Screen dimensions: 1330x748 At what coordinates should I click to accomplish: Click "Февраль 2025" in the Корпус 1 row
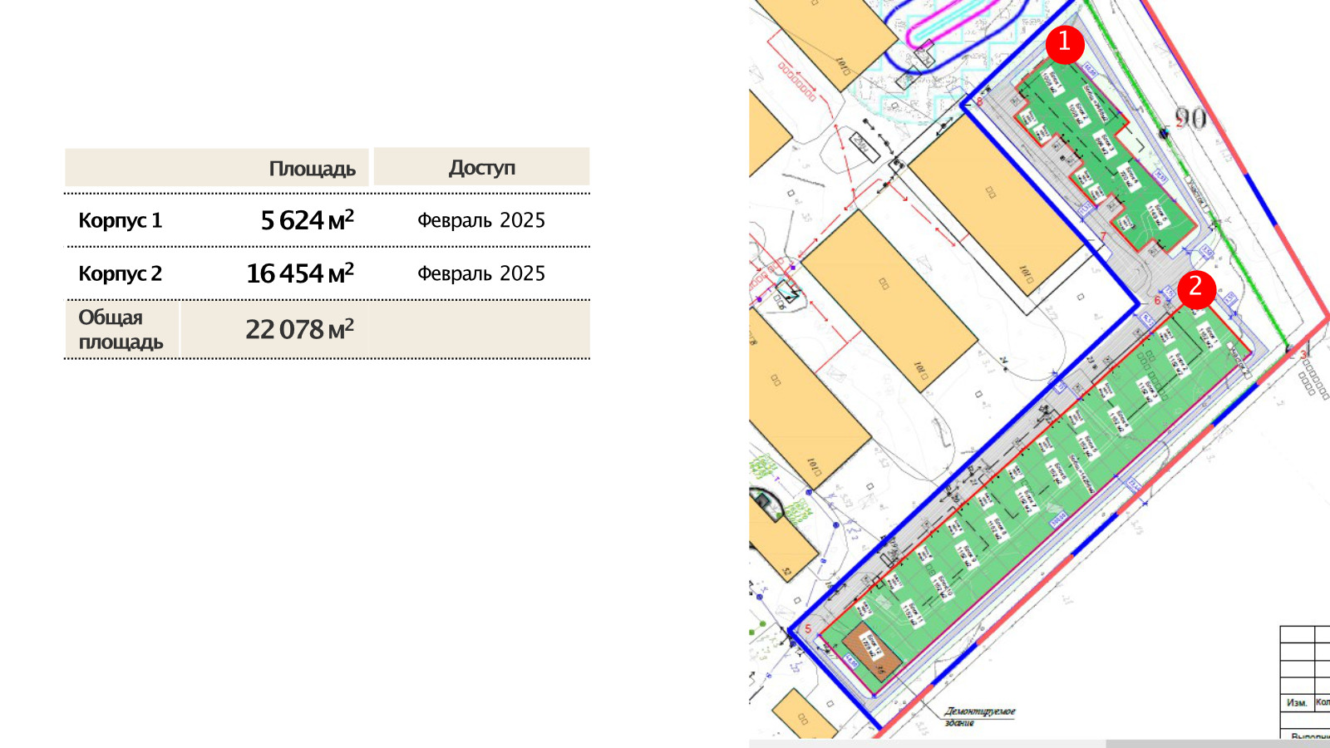click(480, 220)
